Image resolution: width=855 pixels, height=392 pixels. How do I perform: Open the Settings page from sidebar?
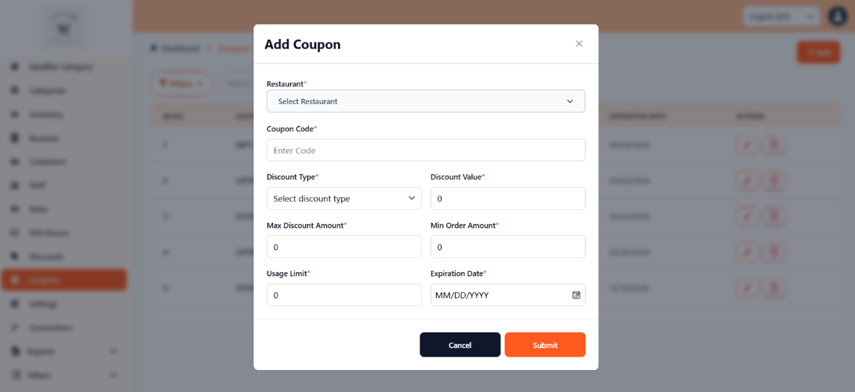click(43, 304)
